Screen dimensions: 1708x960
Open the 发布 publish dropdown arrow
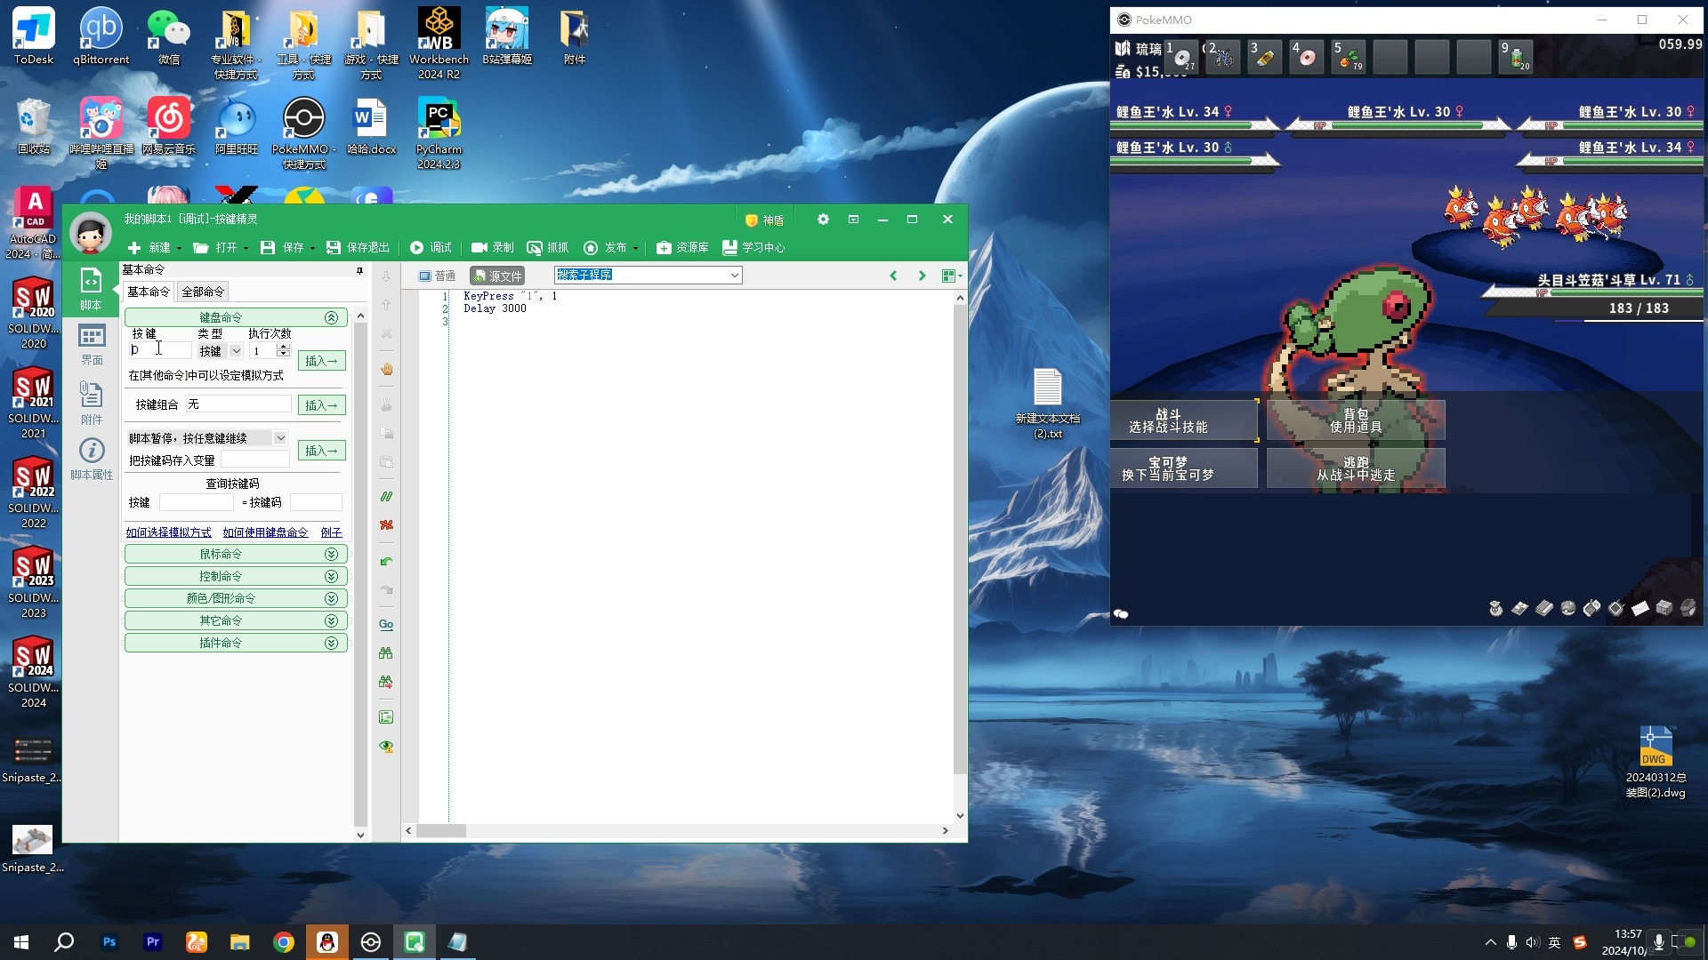coord(635,248)
